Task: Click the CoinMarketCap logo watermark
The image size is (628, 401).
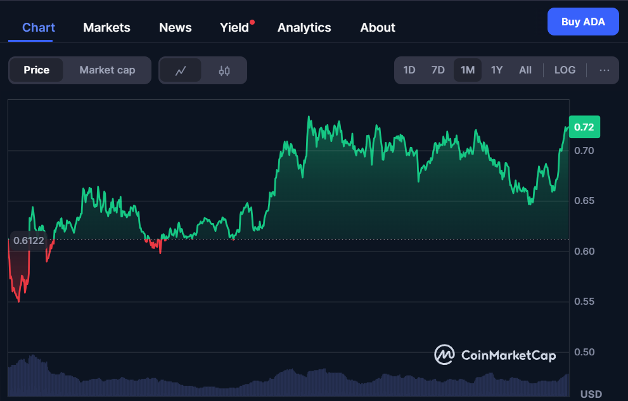Action: 495,355
